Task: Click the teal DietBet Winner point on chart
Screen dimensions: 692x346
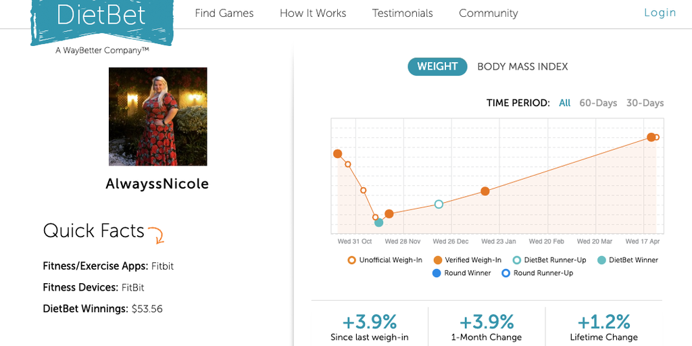Action: tap(378, 222)
